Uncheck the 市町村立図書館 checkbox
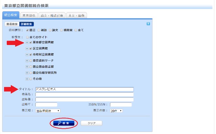216x134 pixels. click(x=31, y=55)
